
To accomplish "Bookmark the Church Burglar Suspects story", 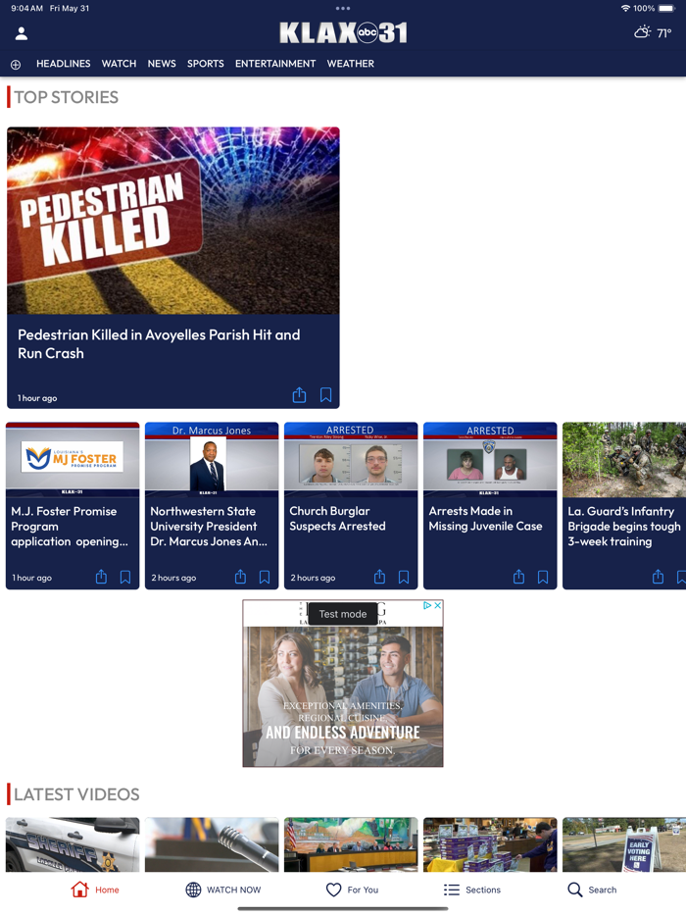I will point(404,578).
